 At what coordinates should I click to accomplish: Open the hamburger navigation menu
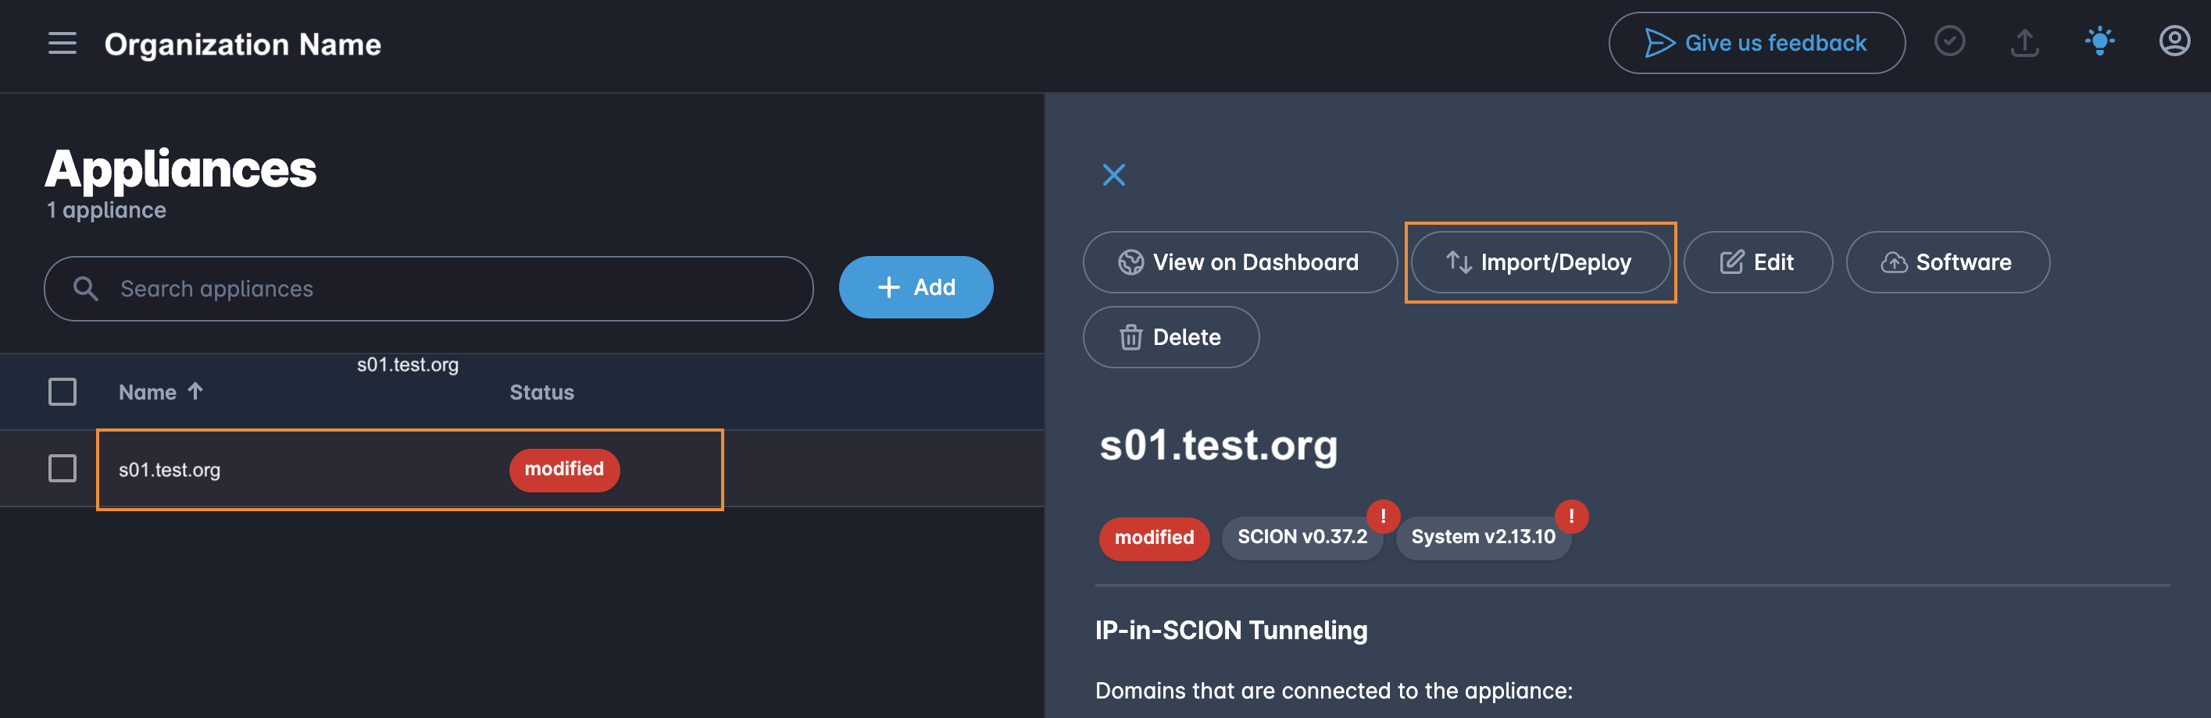tap(62, 43)
